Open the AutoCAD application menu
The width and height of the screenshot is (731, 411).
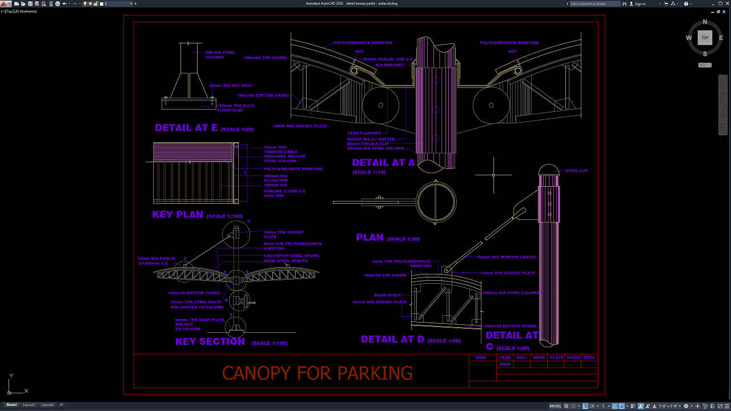5,3
